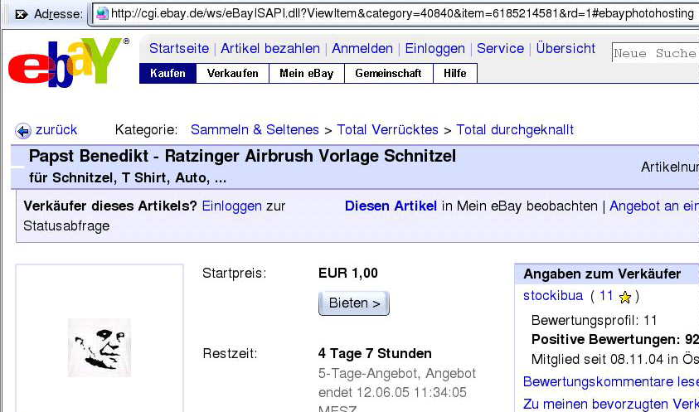
Task: Click Zu meinen bevorzugten Verkäufern link
Action: [611, 404]
